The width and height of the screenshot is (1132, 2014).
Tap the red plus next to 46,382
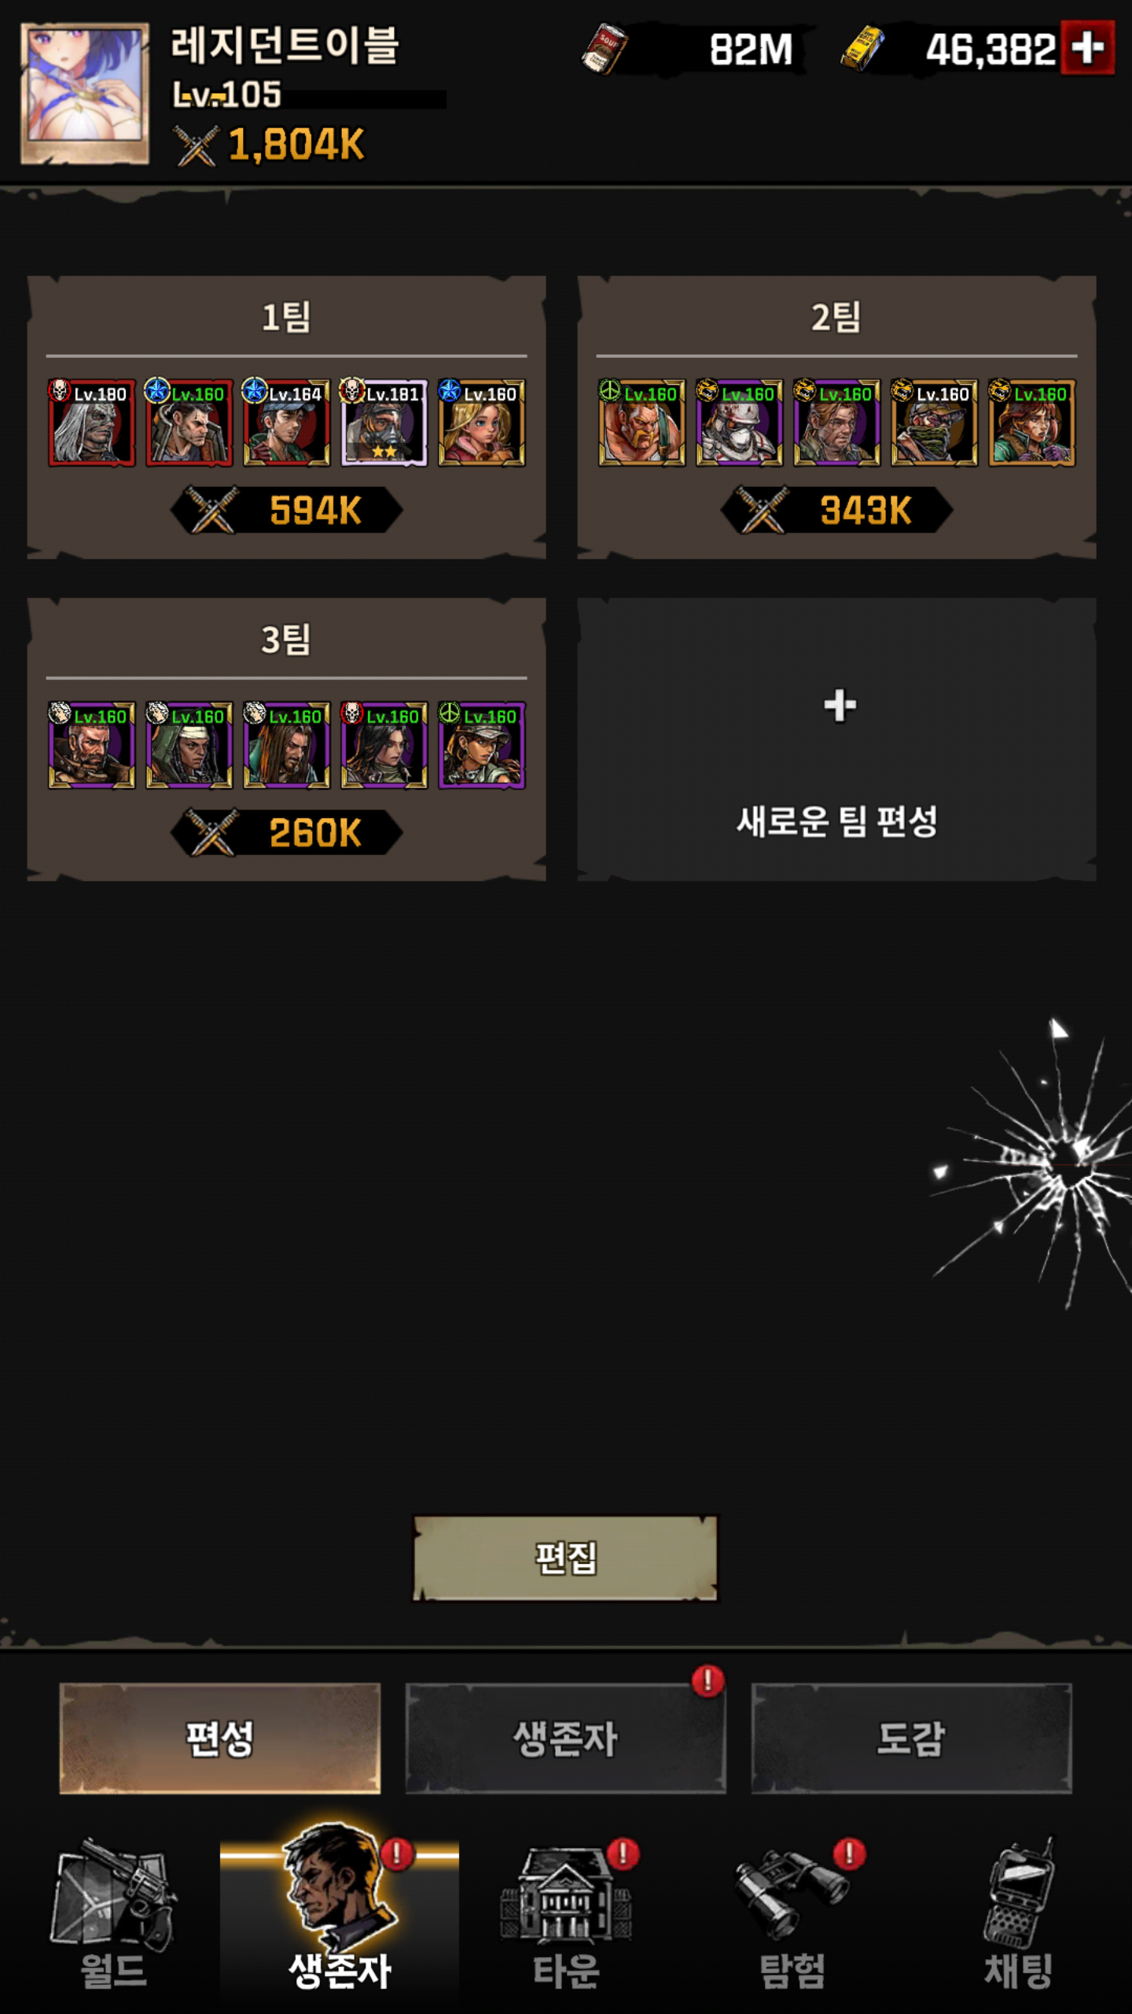[x=1087, y=49]
